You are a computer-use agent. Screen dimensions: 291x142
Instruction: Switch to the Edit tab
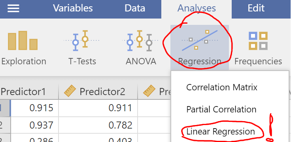click(256, 8)
